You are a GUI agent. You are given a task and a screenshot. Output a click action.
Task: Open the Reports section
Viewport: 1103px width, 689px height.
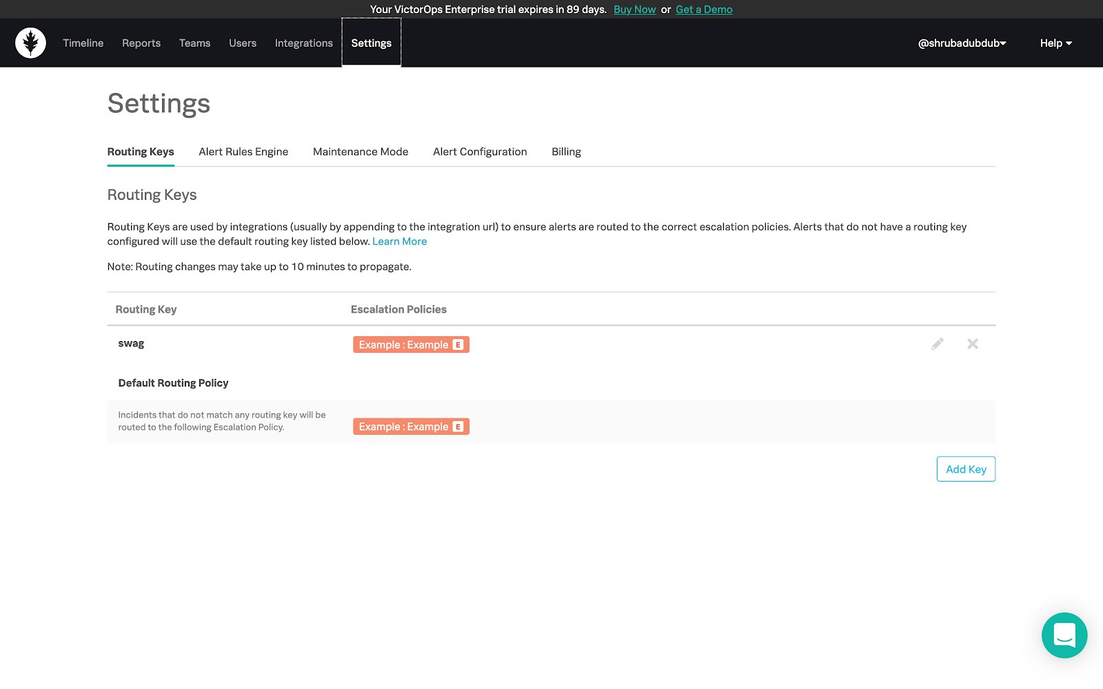coord(141,43)
